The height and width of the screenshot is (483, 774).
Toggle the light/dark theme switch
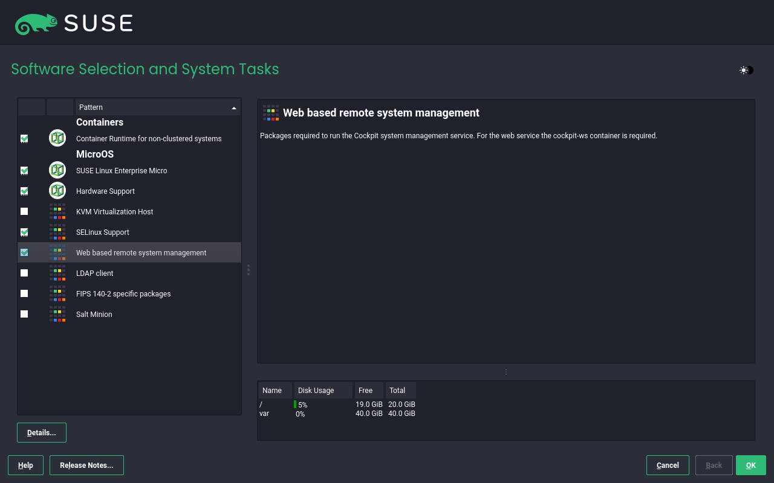point(746,70)
